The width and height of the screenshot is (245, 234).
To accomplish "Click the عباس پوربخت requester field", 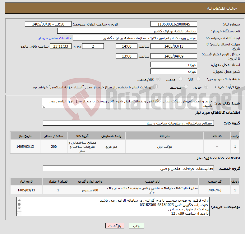I will 135,38.
